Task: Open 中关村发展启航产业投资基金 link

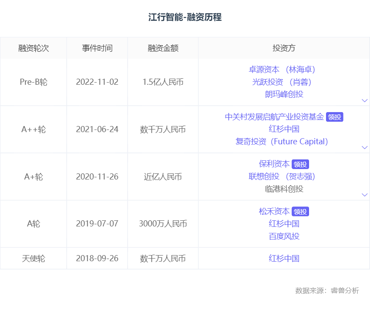Action: (274, 117)
